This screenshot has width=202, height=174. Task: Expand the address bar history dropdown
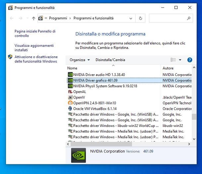tap(130, 19)
